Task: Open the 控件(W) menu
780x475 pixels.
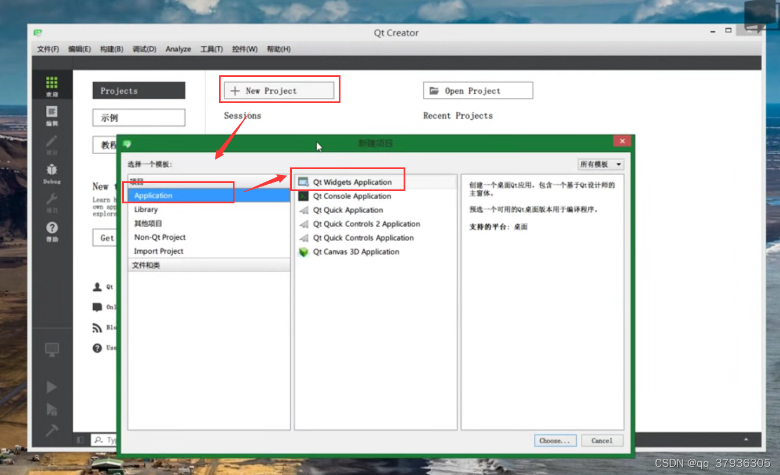Action: [x=244, y=49]
